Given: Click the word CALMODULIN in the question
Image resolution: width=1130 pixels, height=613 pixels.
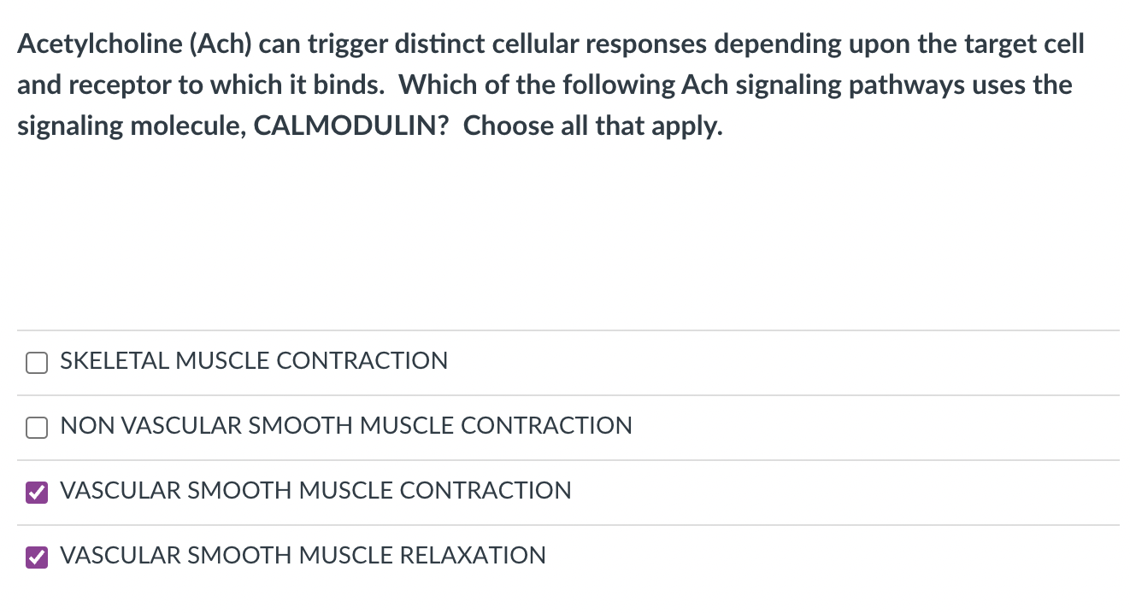Looking at the screenshot, I should (x=347, y=126).
